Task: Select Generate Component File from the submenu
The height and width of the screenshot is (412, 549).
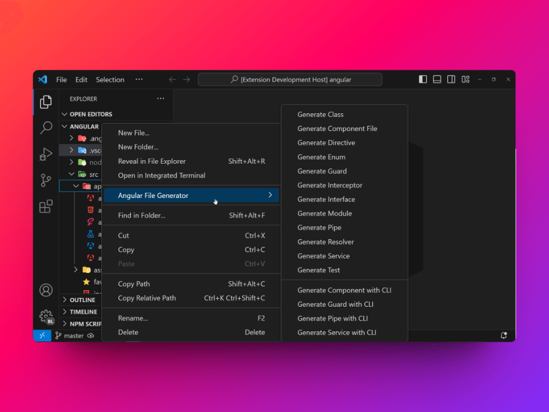Action: (x=337, y=129)
